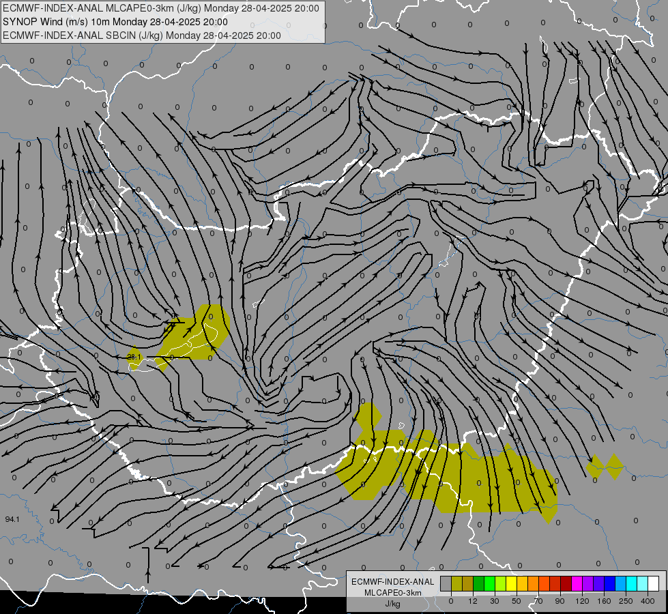This screenshot has width=668, height=614.
Task: Pick the bright green legend swatch before 30
Action: click(x=489, y=584)
